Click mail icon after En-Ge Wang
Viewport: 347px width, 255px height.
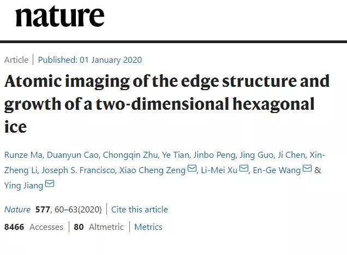coord(307,169)
